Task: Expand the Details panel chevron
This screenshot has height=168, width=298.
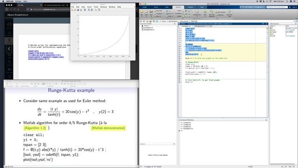Action: coord(174,144)
